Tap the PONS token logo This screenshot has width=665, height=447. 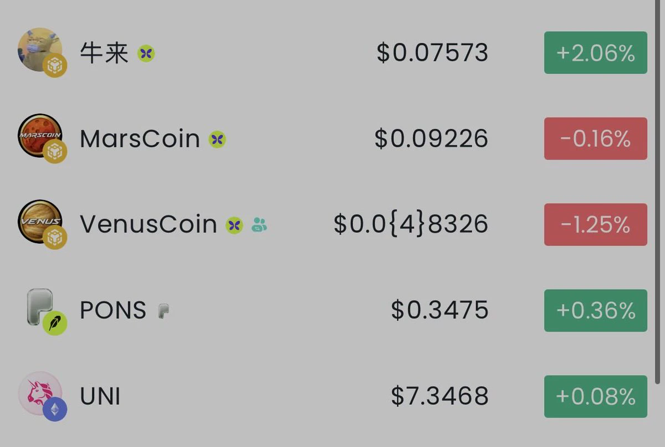click(40, 307)
